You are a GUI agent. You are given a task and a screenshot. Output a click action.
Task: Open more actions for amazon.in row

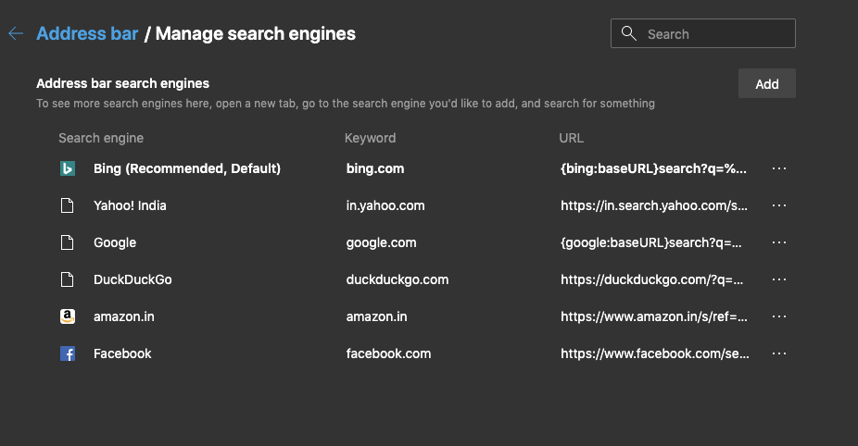779,316
